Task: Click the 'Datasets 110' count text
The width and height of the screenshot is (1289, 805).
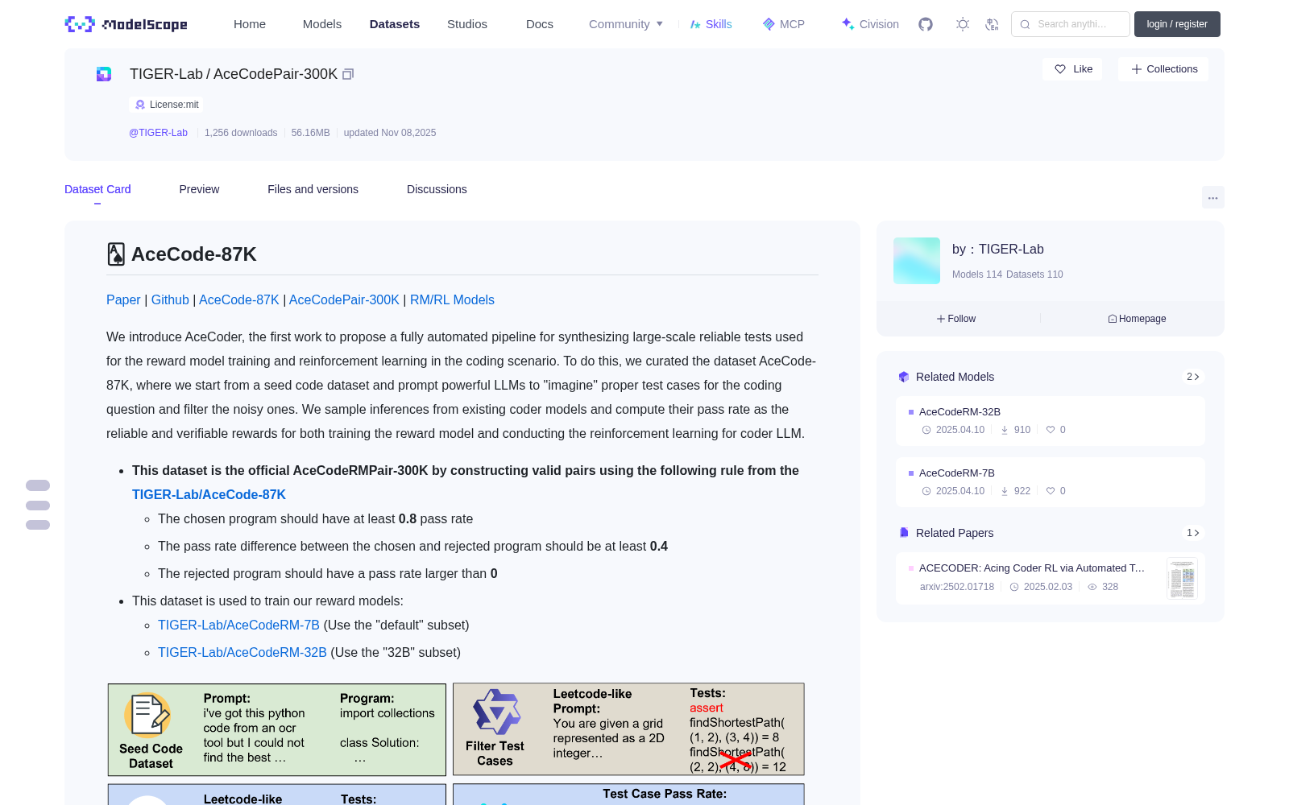Action: pos(1034,275)
